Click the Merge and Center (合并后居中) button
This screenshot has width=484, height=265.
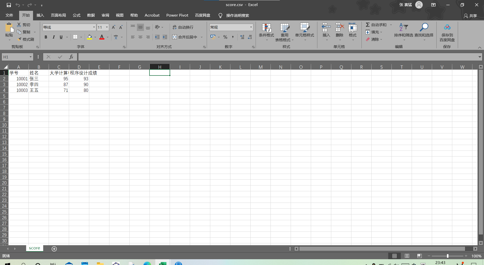pyautogui.click(x=185, y=37)
